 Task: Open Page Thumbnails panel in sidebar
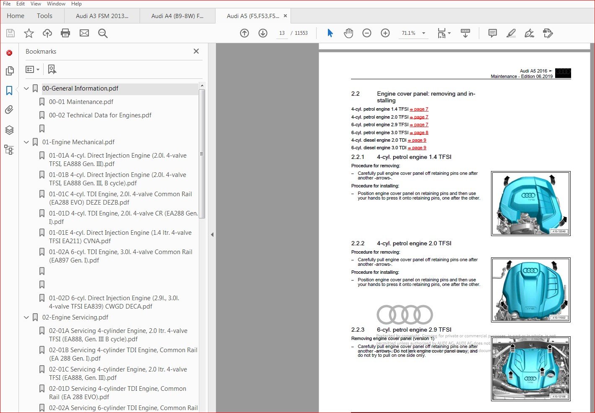tap(9, 71)
